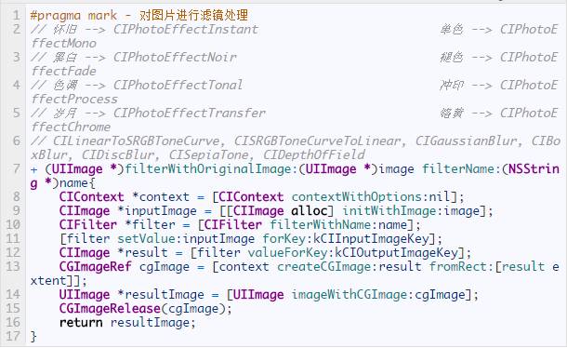This screenshot has height=348, width=567.
Task: Click the CIPhotoEffectTransfer comment text
Action: click(189, 113)
